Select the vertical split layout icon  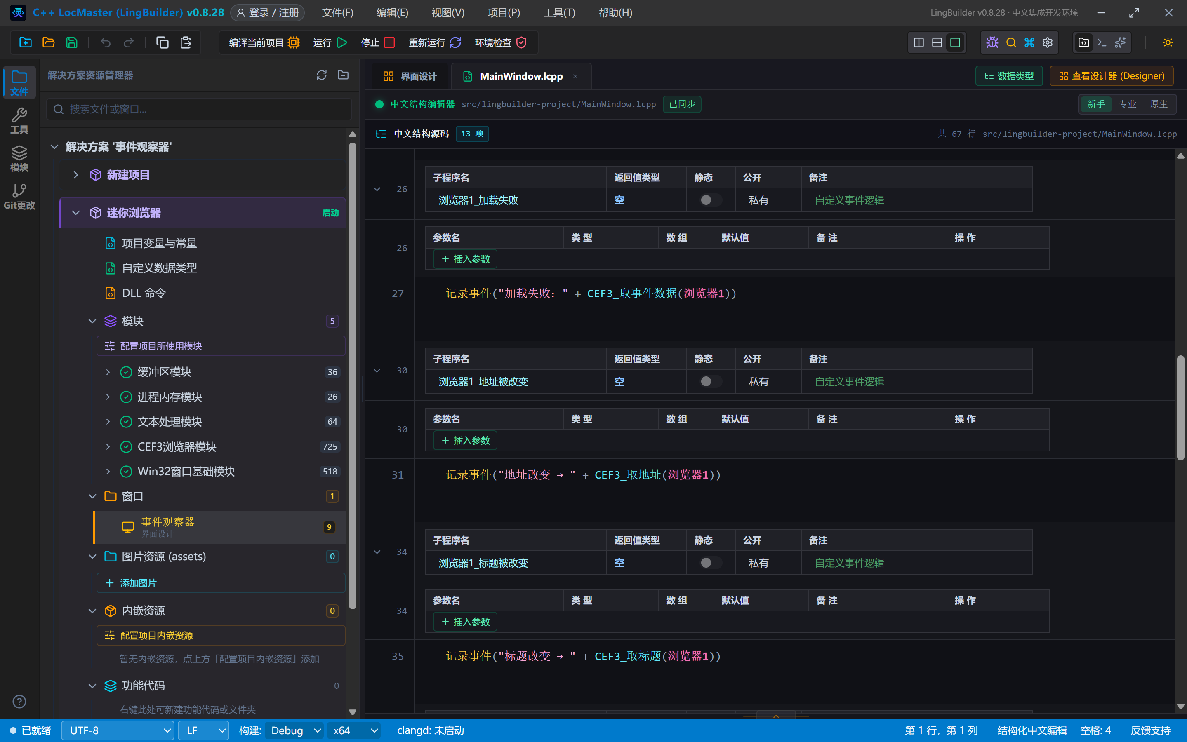point(919,43)
